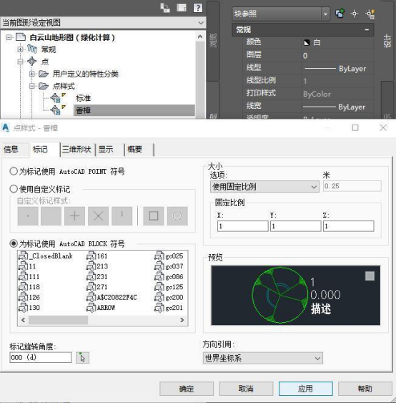Select the use custom marker option
This screenshot has height=403, width=396.
click(x=14, y=189)
